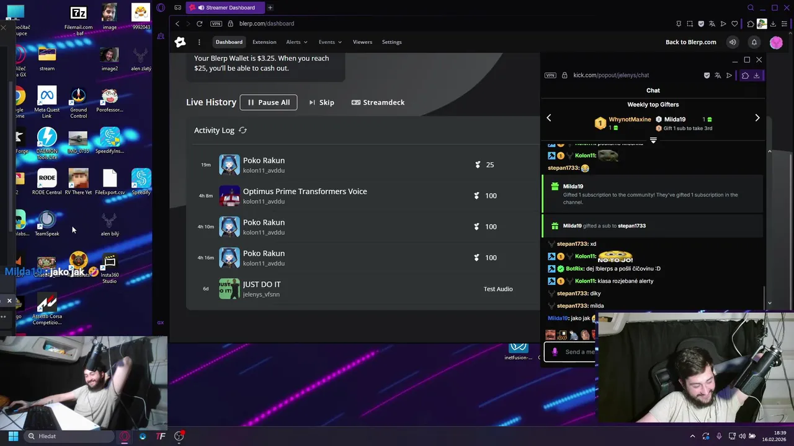The image size is (794, 446).
Task: Open the Opera GX sidebar logo
Action: 161,7
